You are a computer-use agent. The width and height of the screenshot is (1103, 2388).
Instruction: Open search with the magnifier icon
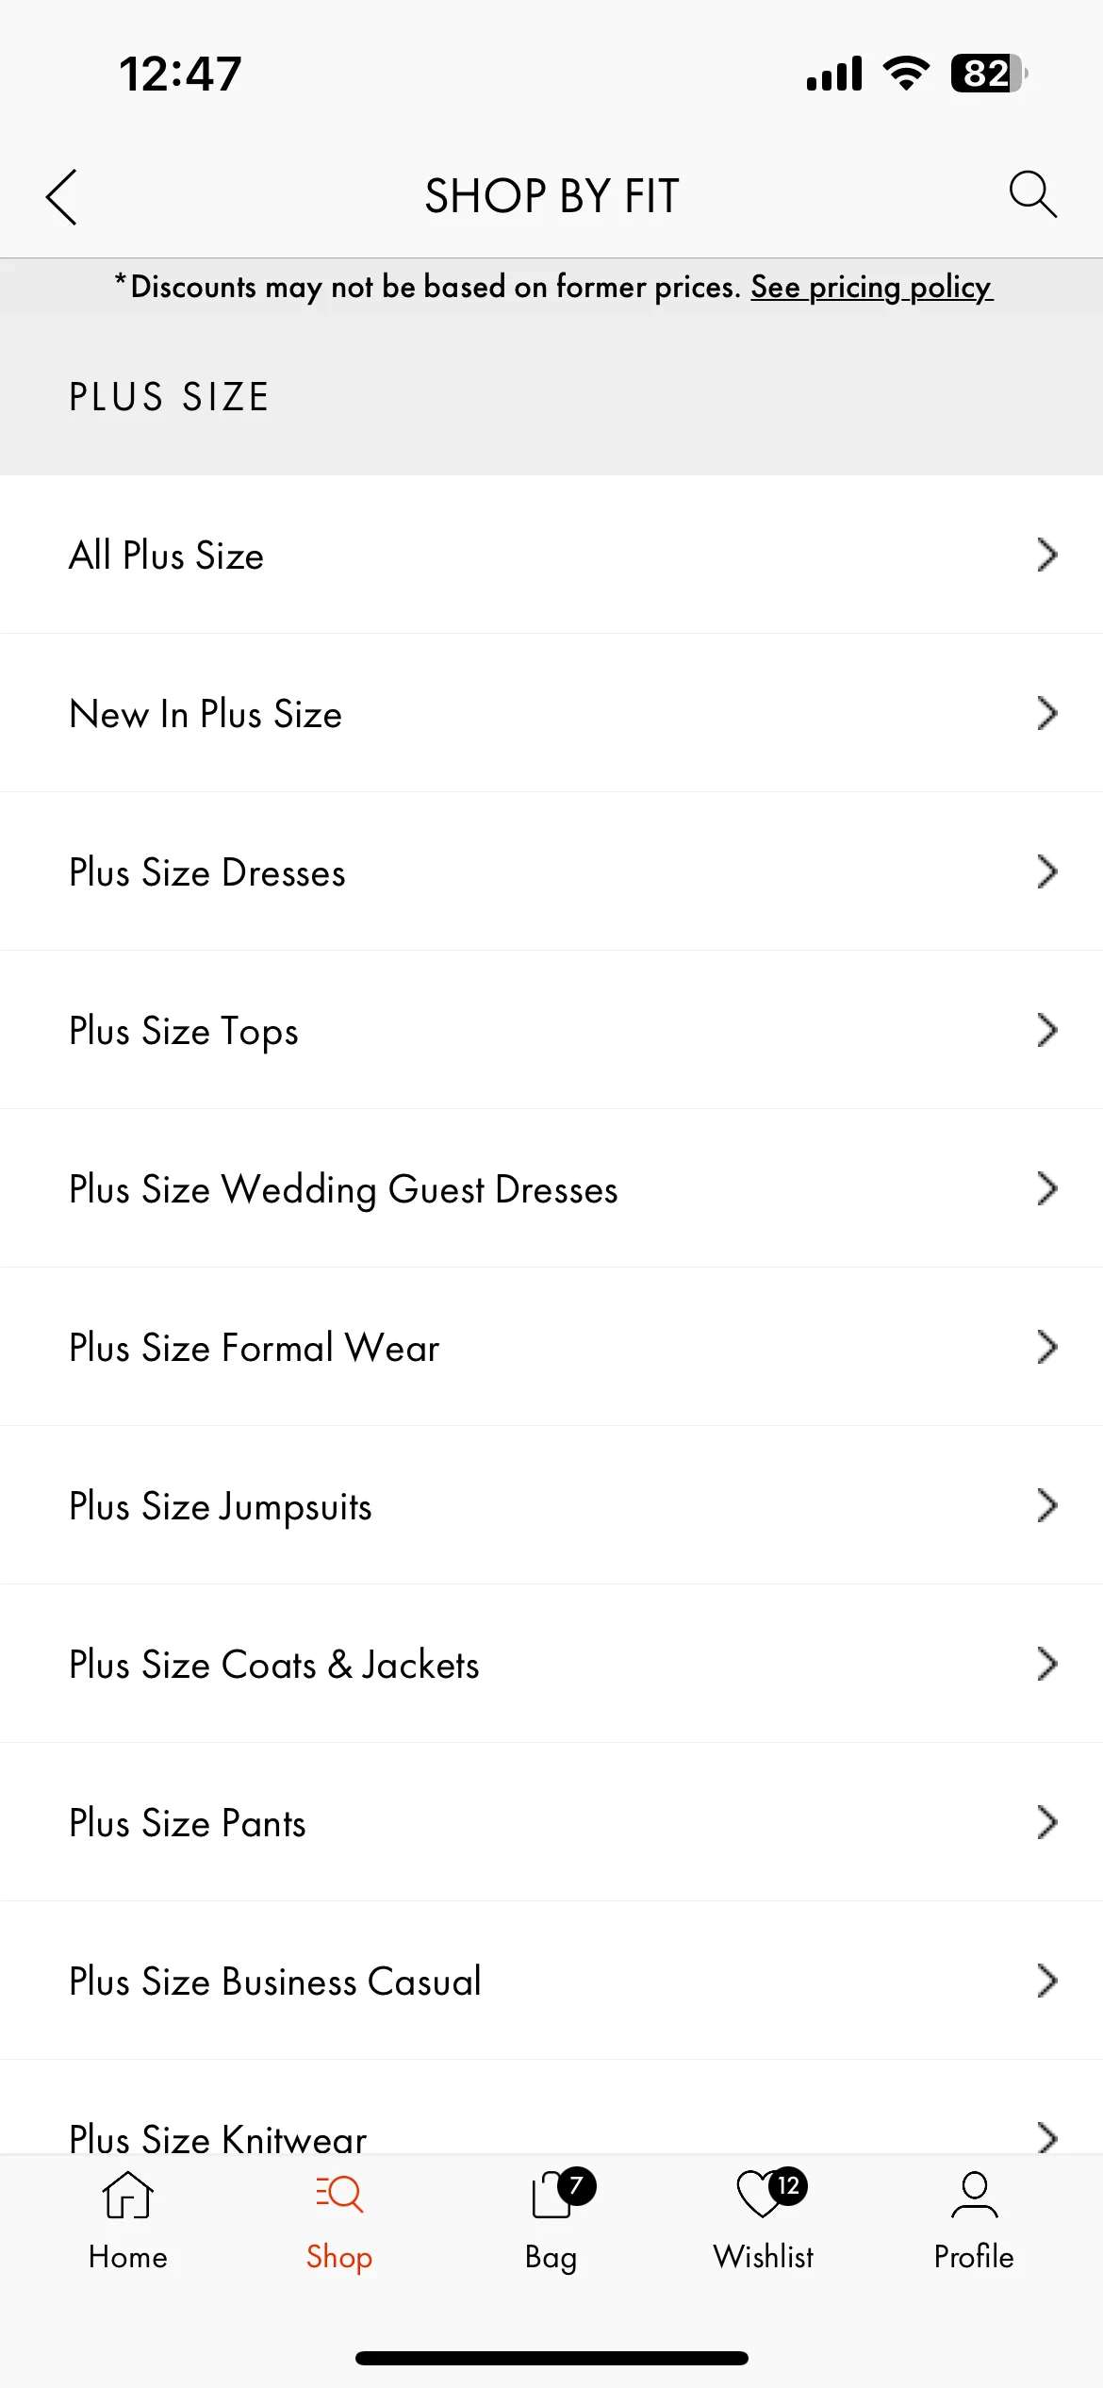tap(1032, 194)
